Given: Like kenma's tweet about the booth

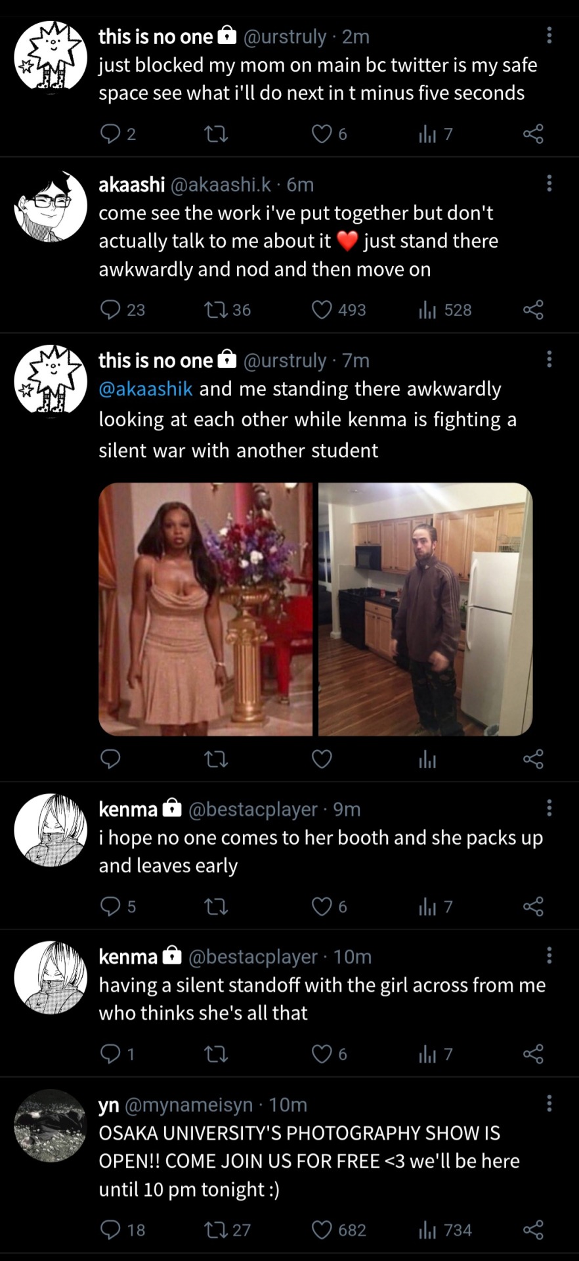Looking at the screenshot, I should 322,906.
